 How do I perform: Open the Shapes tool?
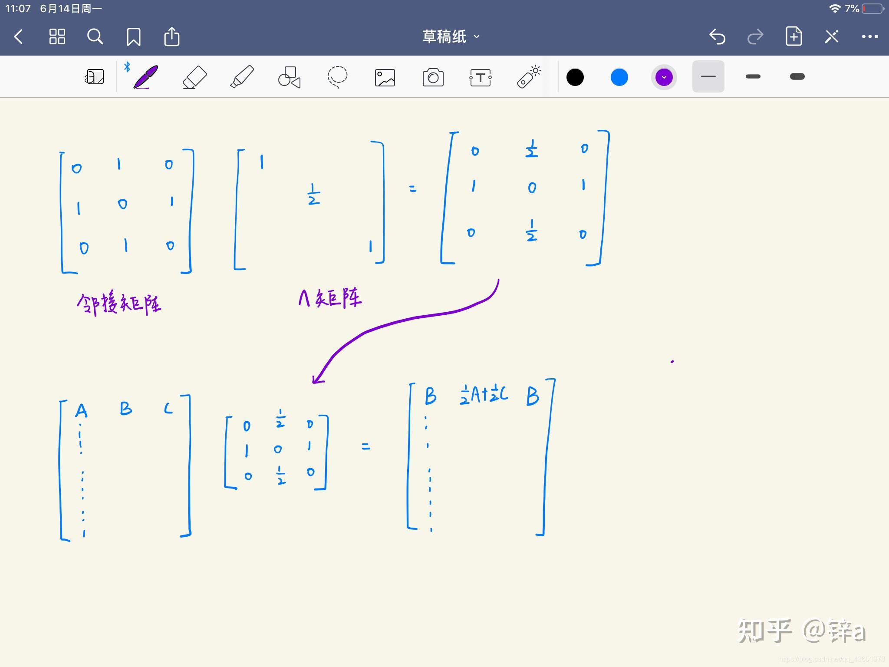(289, 77)
